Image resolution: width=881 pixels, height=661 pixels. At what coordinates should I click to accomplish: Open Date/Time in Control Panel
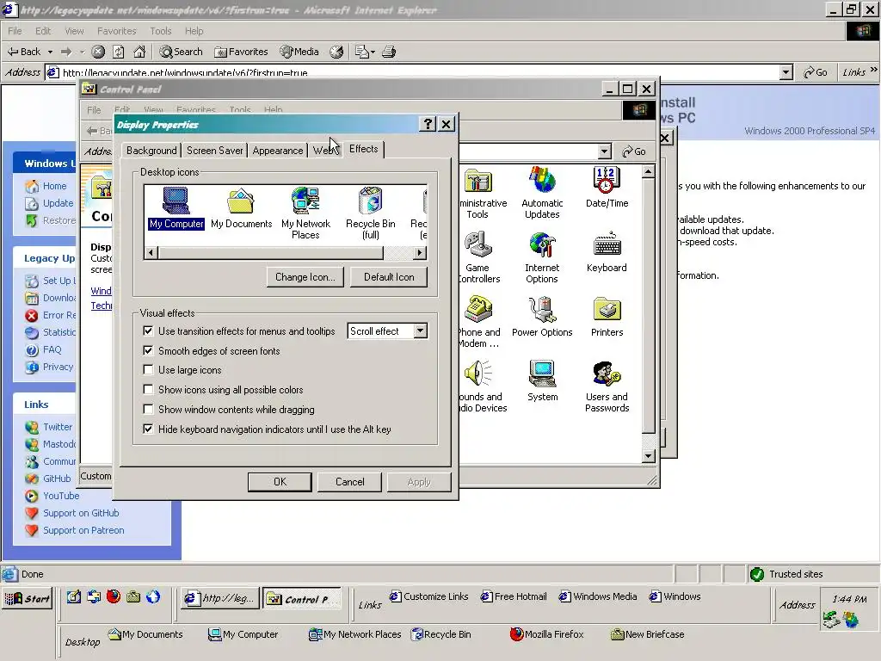(x=607, y=188)
